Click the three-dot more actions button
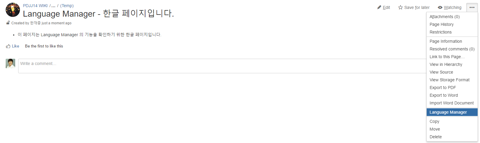The height and width of the screenshot is (143, 480). click(472, 7)
